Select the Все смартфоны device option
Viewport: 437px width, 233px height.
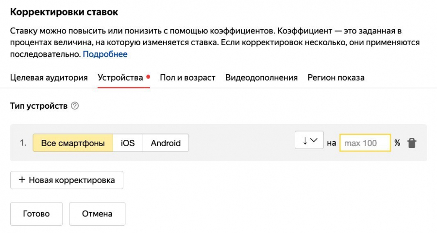[x=73, y=143]
